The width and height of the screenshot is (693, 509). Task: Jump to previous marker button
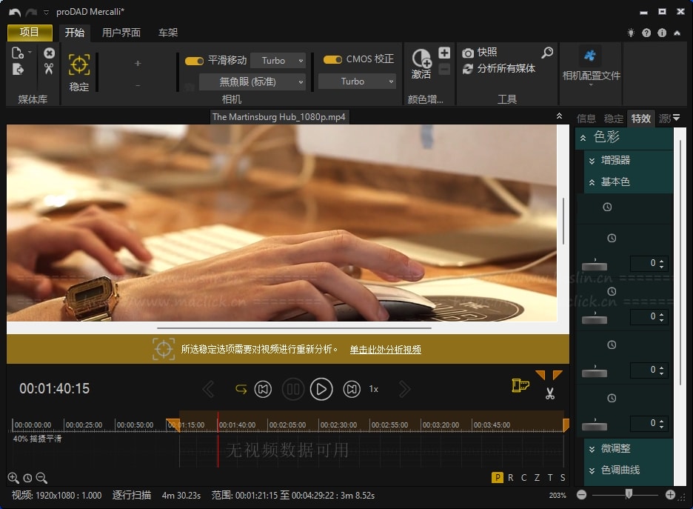pyautogui.click(x=263, y=389)
